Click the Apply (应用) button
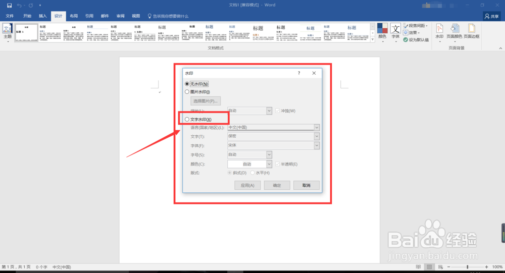 click(x=247, y=185)
